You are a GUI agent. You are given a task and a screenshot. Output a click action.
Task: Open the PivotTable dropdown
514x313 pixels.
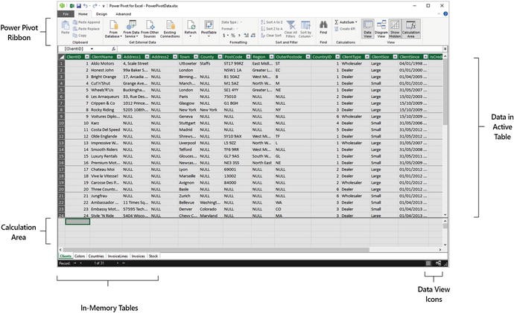pyautogui.click(x=209, y=34)
